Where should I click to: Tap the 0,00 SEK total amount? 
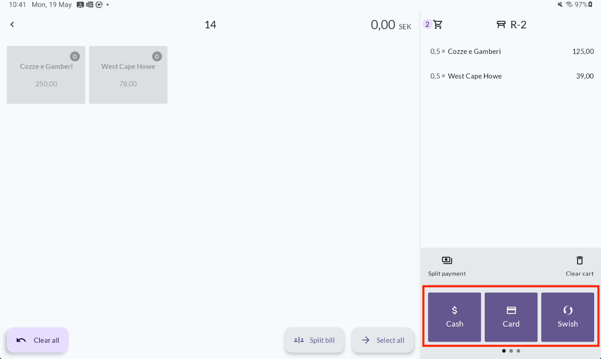click(391, 25)
